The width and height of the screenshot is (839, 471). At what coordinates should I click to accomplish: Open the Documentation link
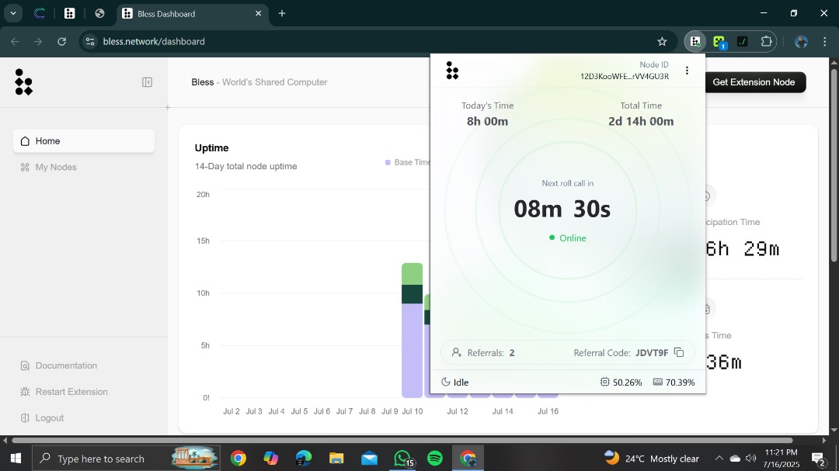(59, 365)
